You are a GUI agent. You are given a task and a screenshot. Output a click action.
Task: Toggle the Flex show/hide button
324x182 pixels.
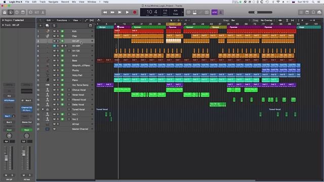click(92, 20)
